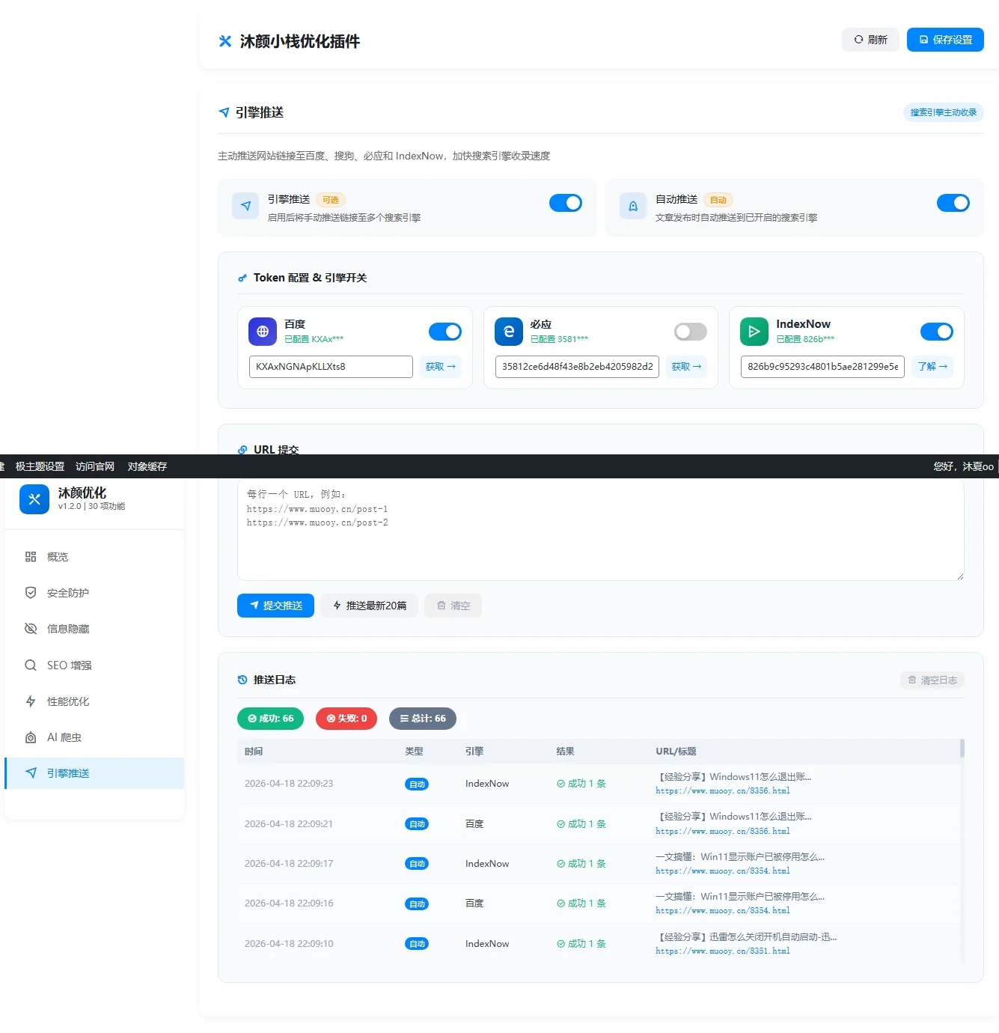Click the rocket icon for auto push

click(x=633, y=207)
